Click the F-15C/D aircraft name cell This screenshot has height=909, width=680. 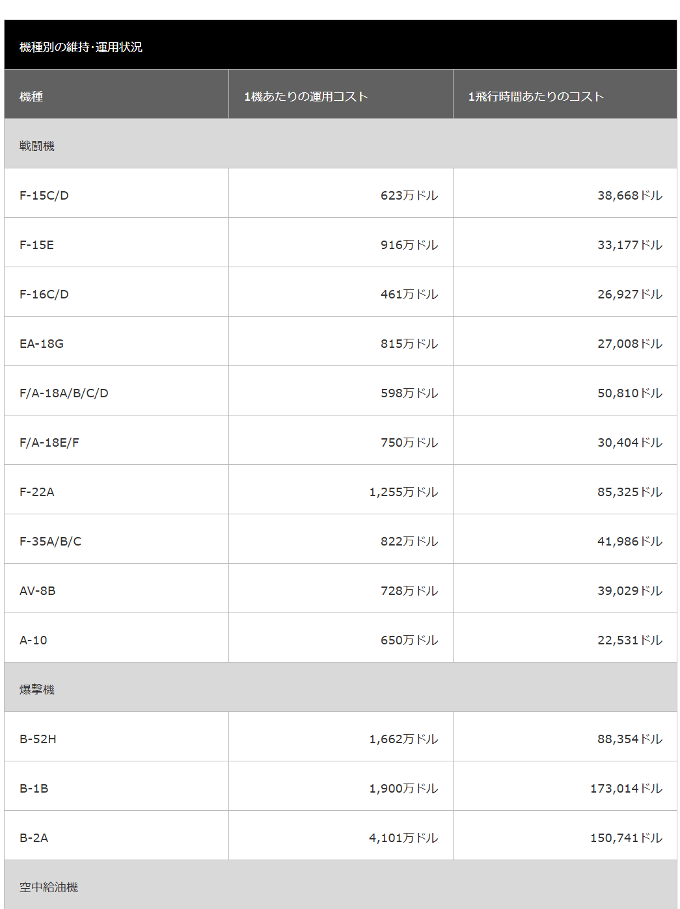tap(44, 195)
